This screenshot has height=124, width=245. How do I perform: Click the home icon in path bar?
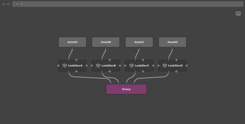click(x=17, y=4)
